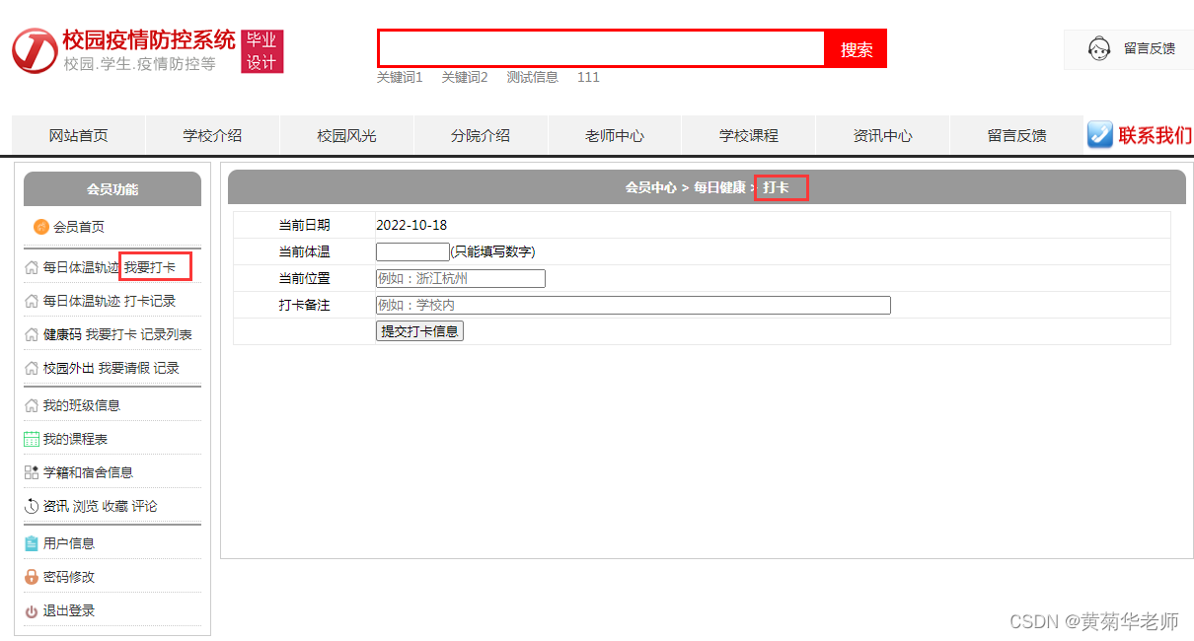Click house icon beside 校园外出
This screenshot has width=1194, height=641.
point(32,368)
